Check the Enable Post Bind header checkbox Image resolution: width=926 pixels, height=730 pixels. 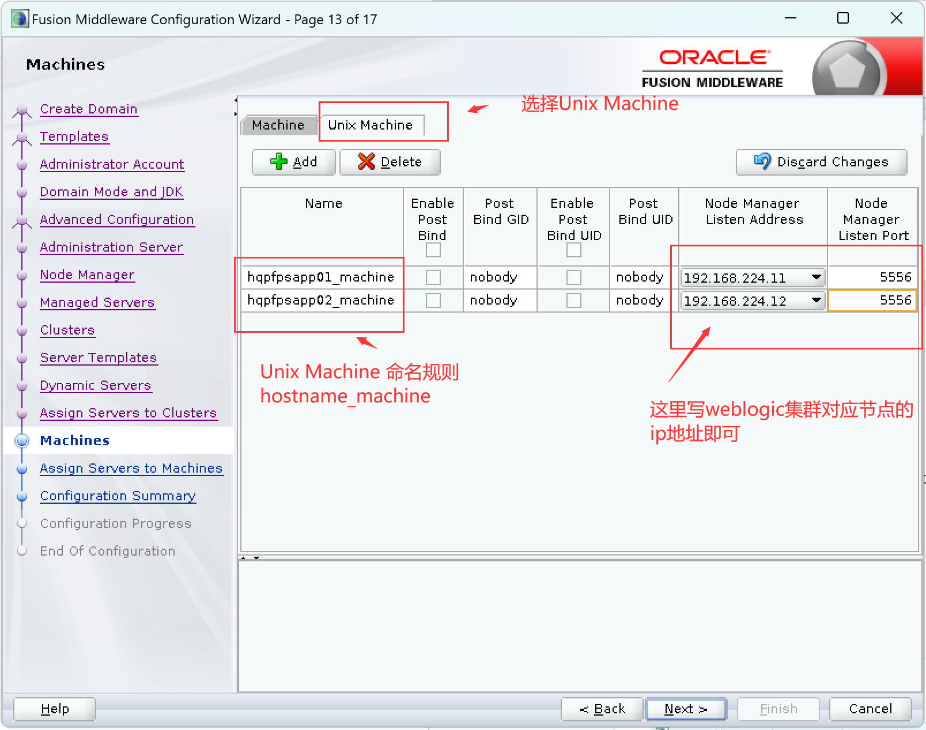[433, 250]
